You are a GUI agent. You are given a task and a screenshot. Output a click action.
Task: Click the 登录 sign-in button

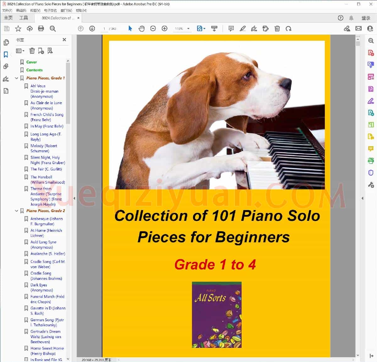tap(366, 18)
